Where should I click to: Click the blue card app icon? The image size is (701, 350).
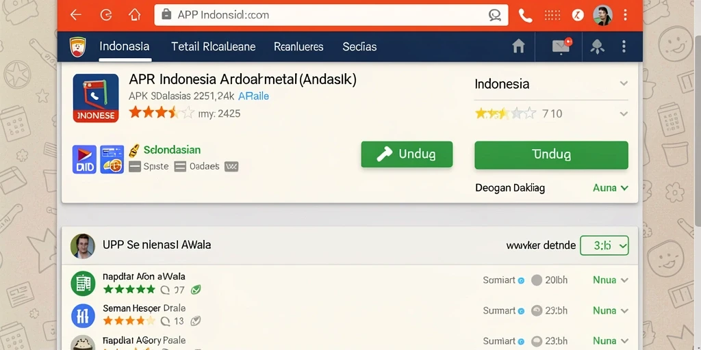click(112, 159)
